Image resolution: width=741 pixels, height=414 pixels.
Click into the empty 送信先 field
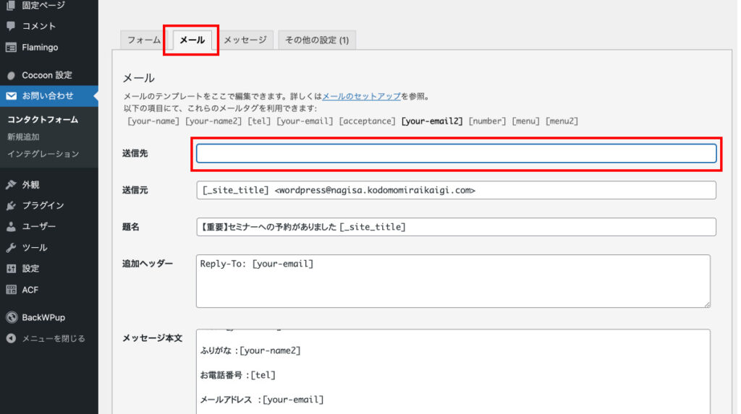(x=456, y=153)
